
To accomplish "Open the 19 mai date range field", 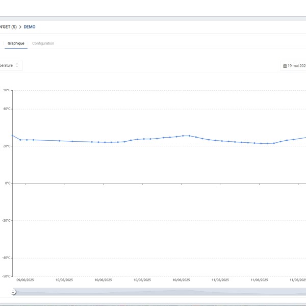I will [x=293, y=66].
